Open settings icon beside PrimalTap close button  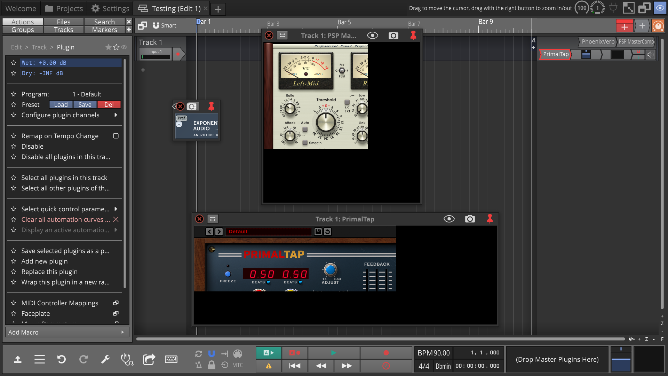click(213, 219)
